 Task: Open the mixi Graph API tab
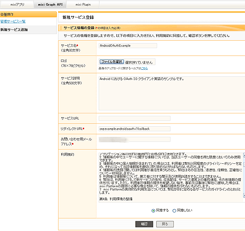tap(50, 5)
